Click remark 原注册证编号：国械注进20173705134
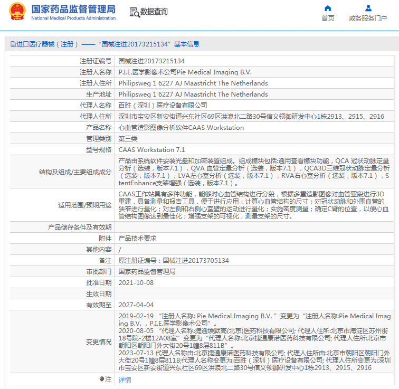The width and height of the screenshot is (399, 389). [174, 261]
